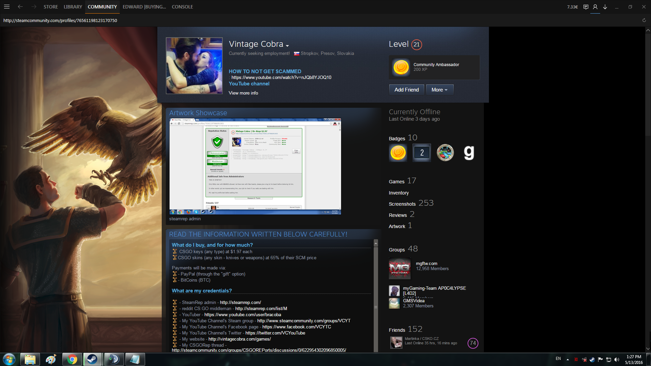Expand the Vintage Cobra name history arrow
This screenshot has width=651, height=366.
(287, 46)
